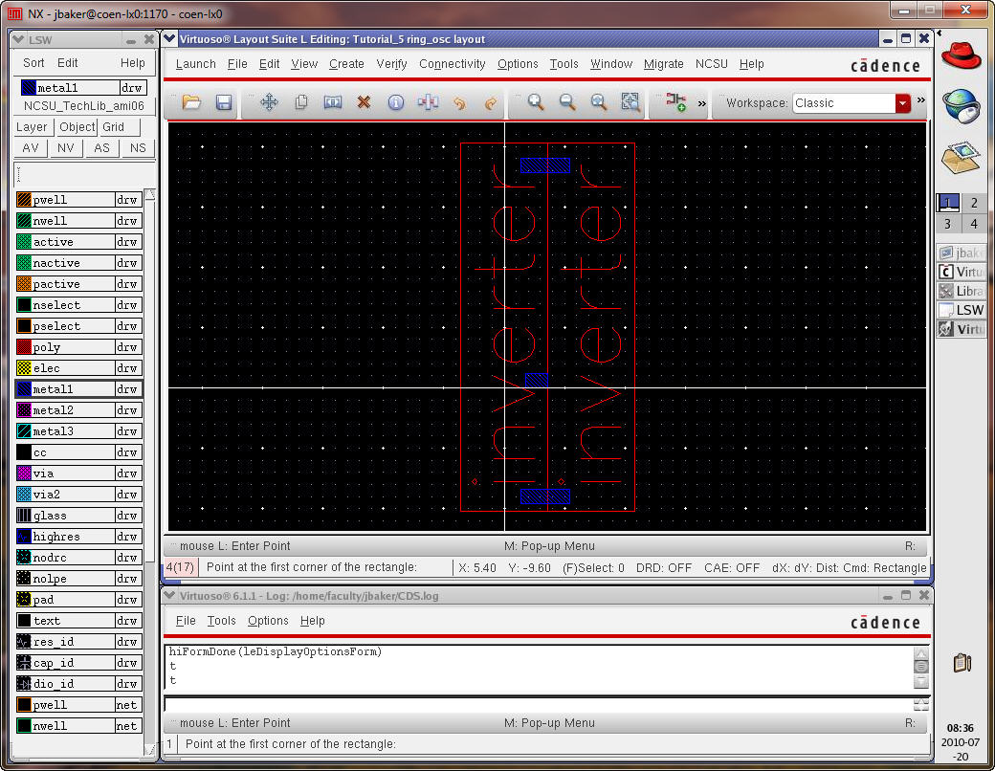Screen dimensions: 995x771
Task: Click the red X Delete icon
Action: pos(364,102)
